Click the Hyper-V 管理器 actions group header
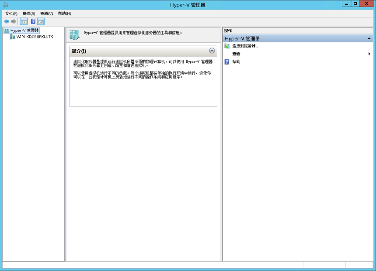Image resolution: width=376 pixels, height=271 pixels. point(298,38)
